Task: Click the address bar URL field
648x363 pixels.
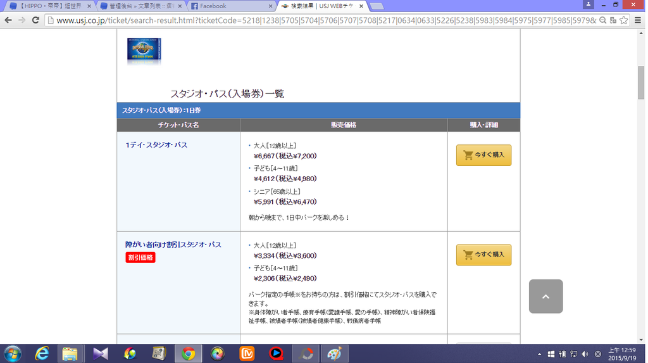Action: pos(326,20)
